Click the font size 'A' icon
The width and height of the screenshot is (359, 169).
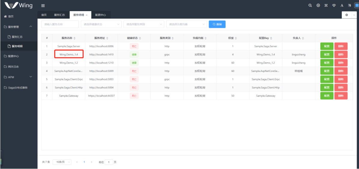click(342, 5)
